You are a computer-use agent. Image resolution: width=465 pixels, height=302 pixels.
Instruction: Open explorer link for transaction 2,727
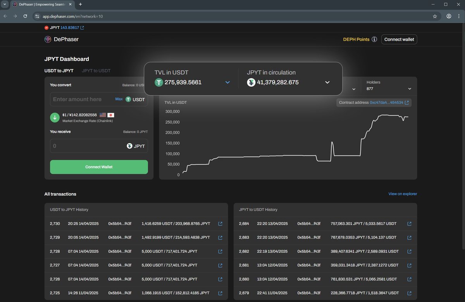coord(220,266)
